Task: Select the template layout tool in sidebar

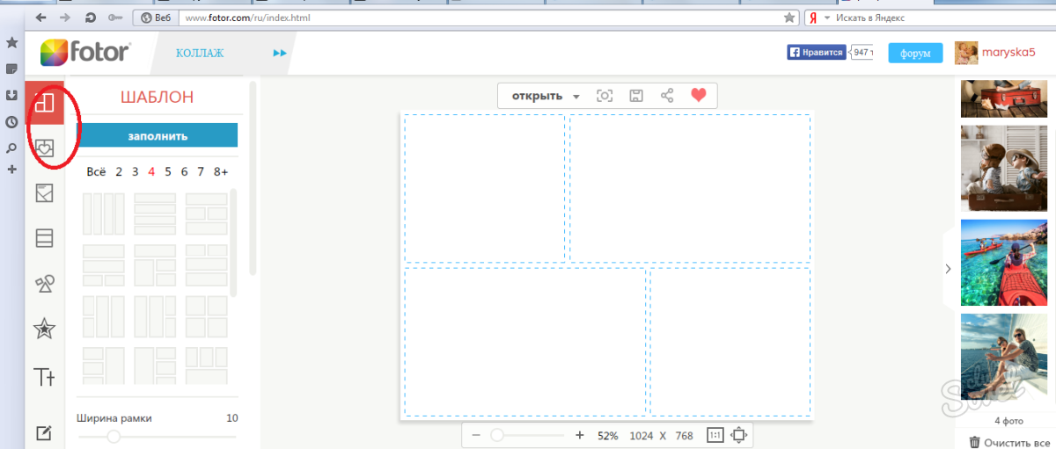Action: click(x=44, y=102)
